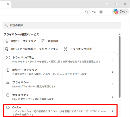Select 閉じるときに閲覧データをクリアする chip
Viewport: 130px width, 117px height.
[x=32, y=49]
